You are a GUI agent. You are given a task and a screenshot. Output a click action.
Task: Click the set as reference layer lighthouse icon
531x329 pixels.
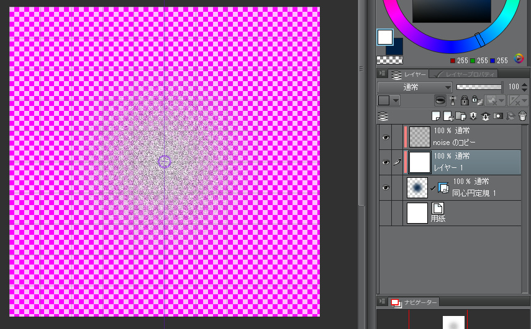[452, 100]
